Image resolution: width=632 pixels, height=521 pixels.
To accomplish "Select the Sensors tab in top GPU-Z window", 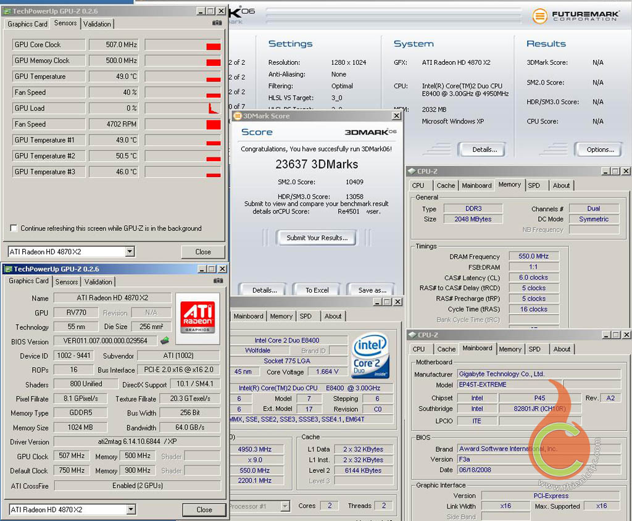I will click(65, 23).
